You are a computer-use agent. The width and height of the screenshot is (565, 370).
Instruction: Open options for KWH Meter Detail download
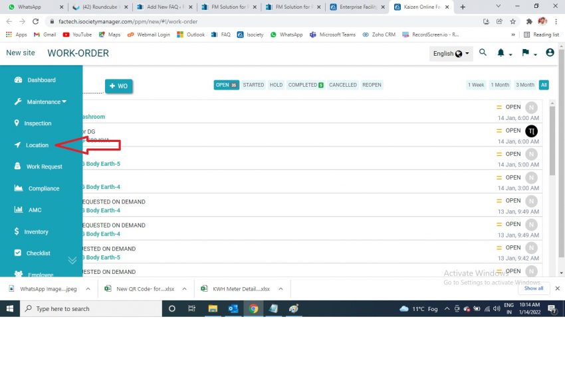point(281,288)
